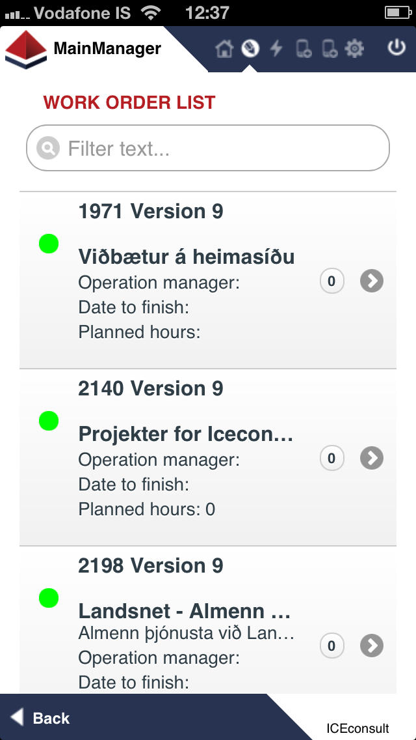Viewport: 416px width, 740px height.
Task: Open settings gear icon
Action: [354, 49]
